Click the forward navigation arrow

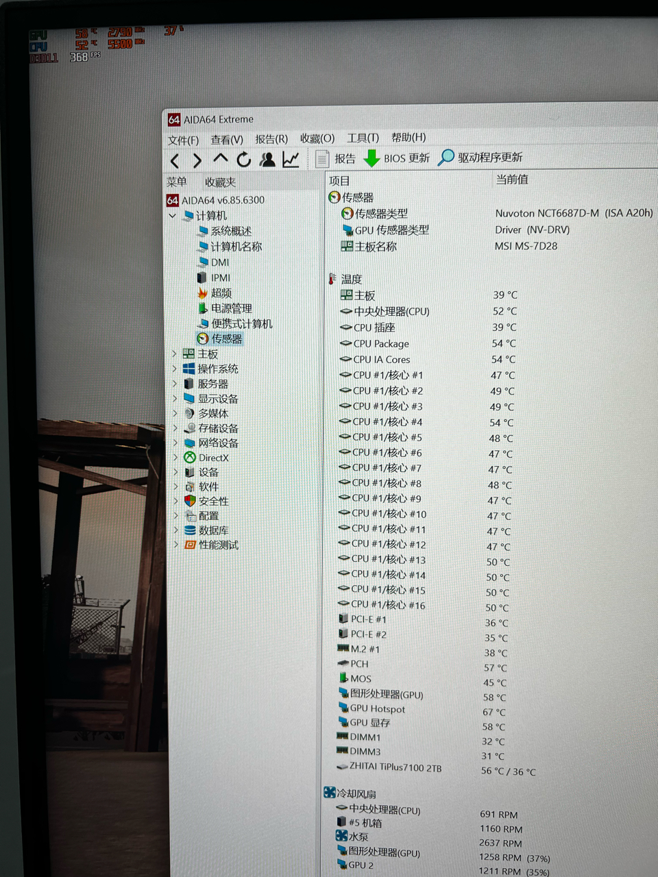[197, 159]
